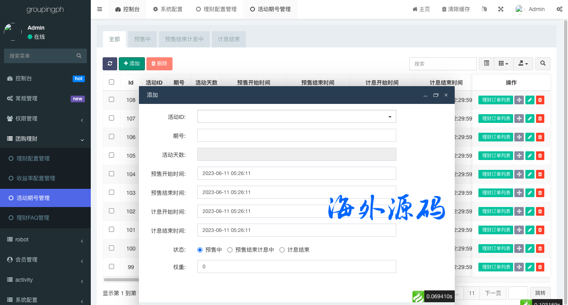Click the fullscreen icon in top bar
568x305 pixels.
pos(501,9)
